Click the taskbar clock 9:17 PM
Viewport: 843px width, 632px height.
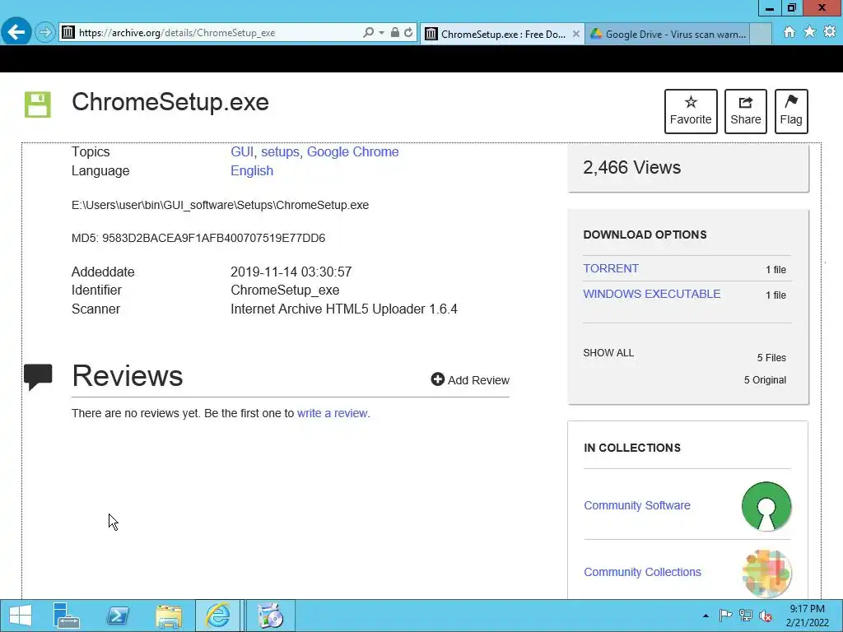point(807,609)
